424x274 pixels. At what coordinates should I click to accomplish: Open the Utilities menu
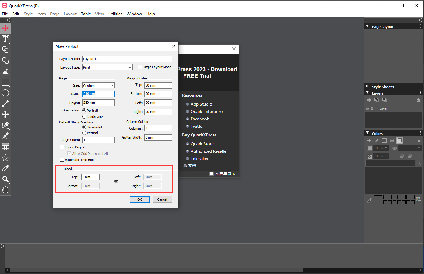115,14
